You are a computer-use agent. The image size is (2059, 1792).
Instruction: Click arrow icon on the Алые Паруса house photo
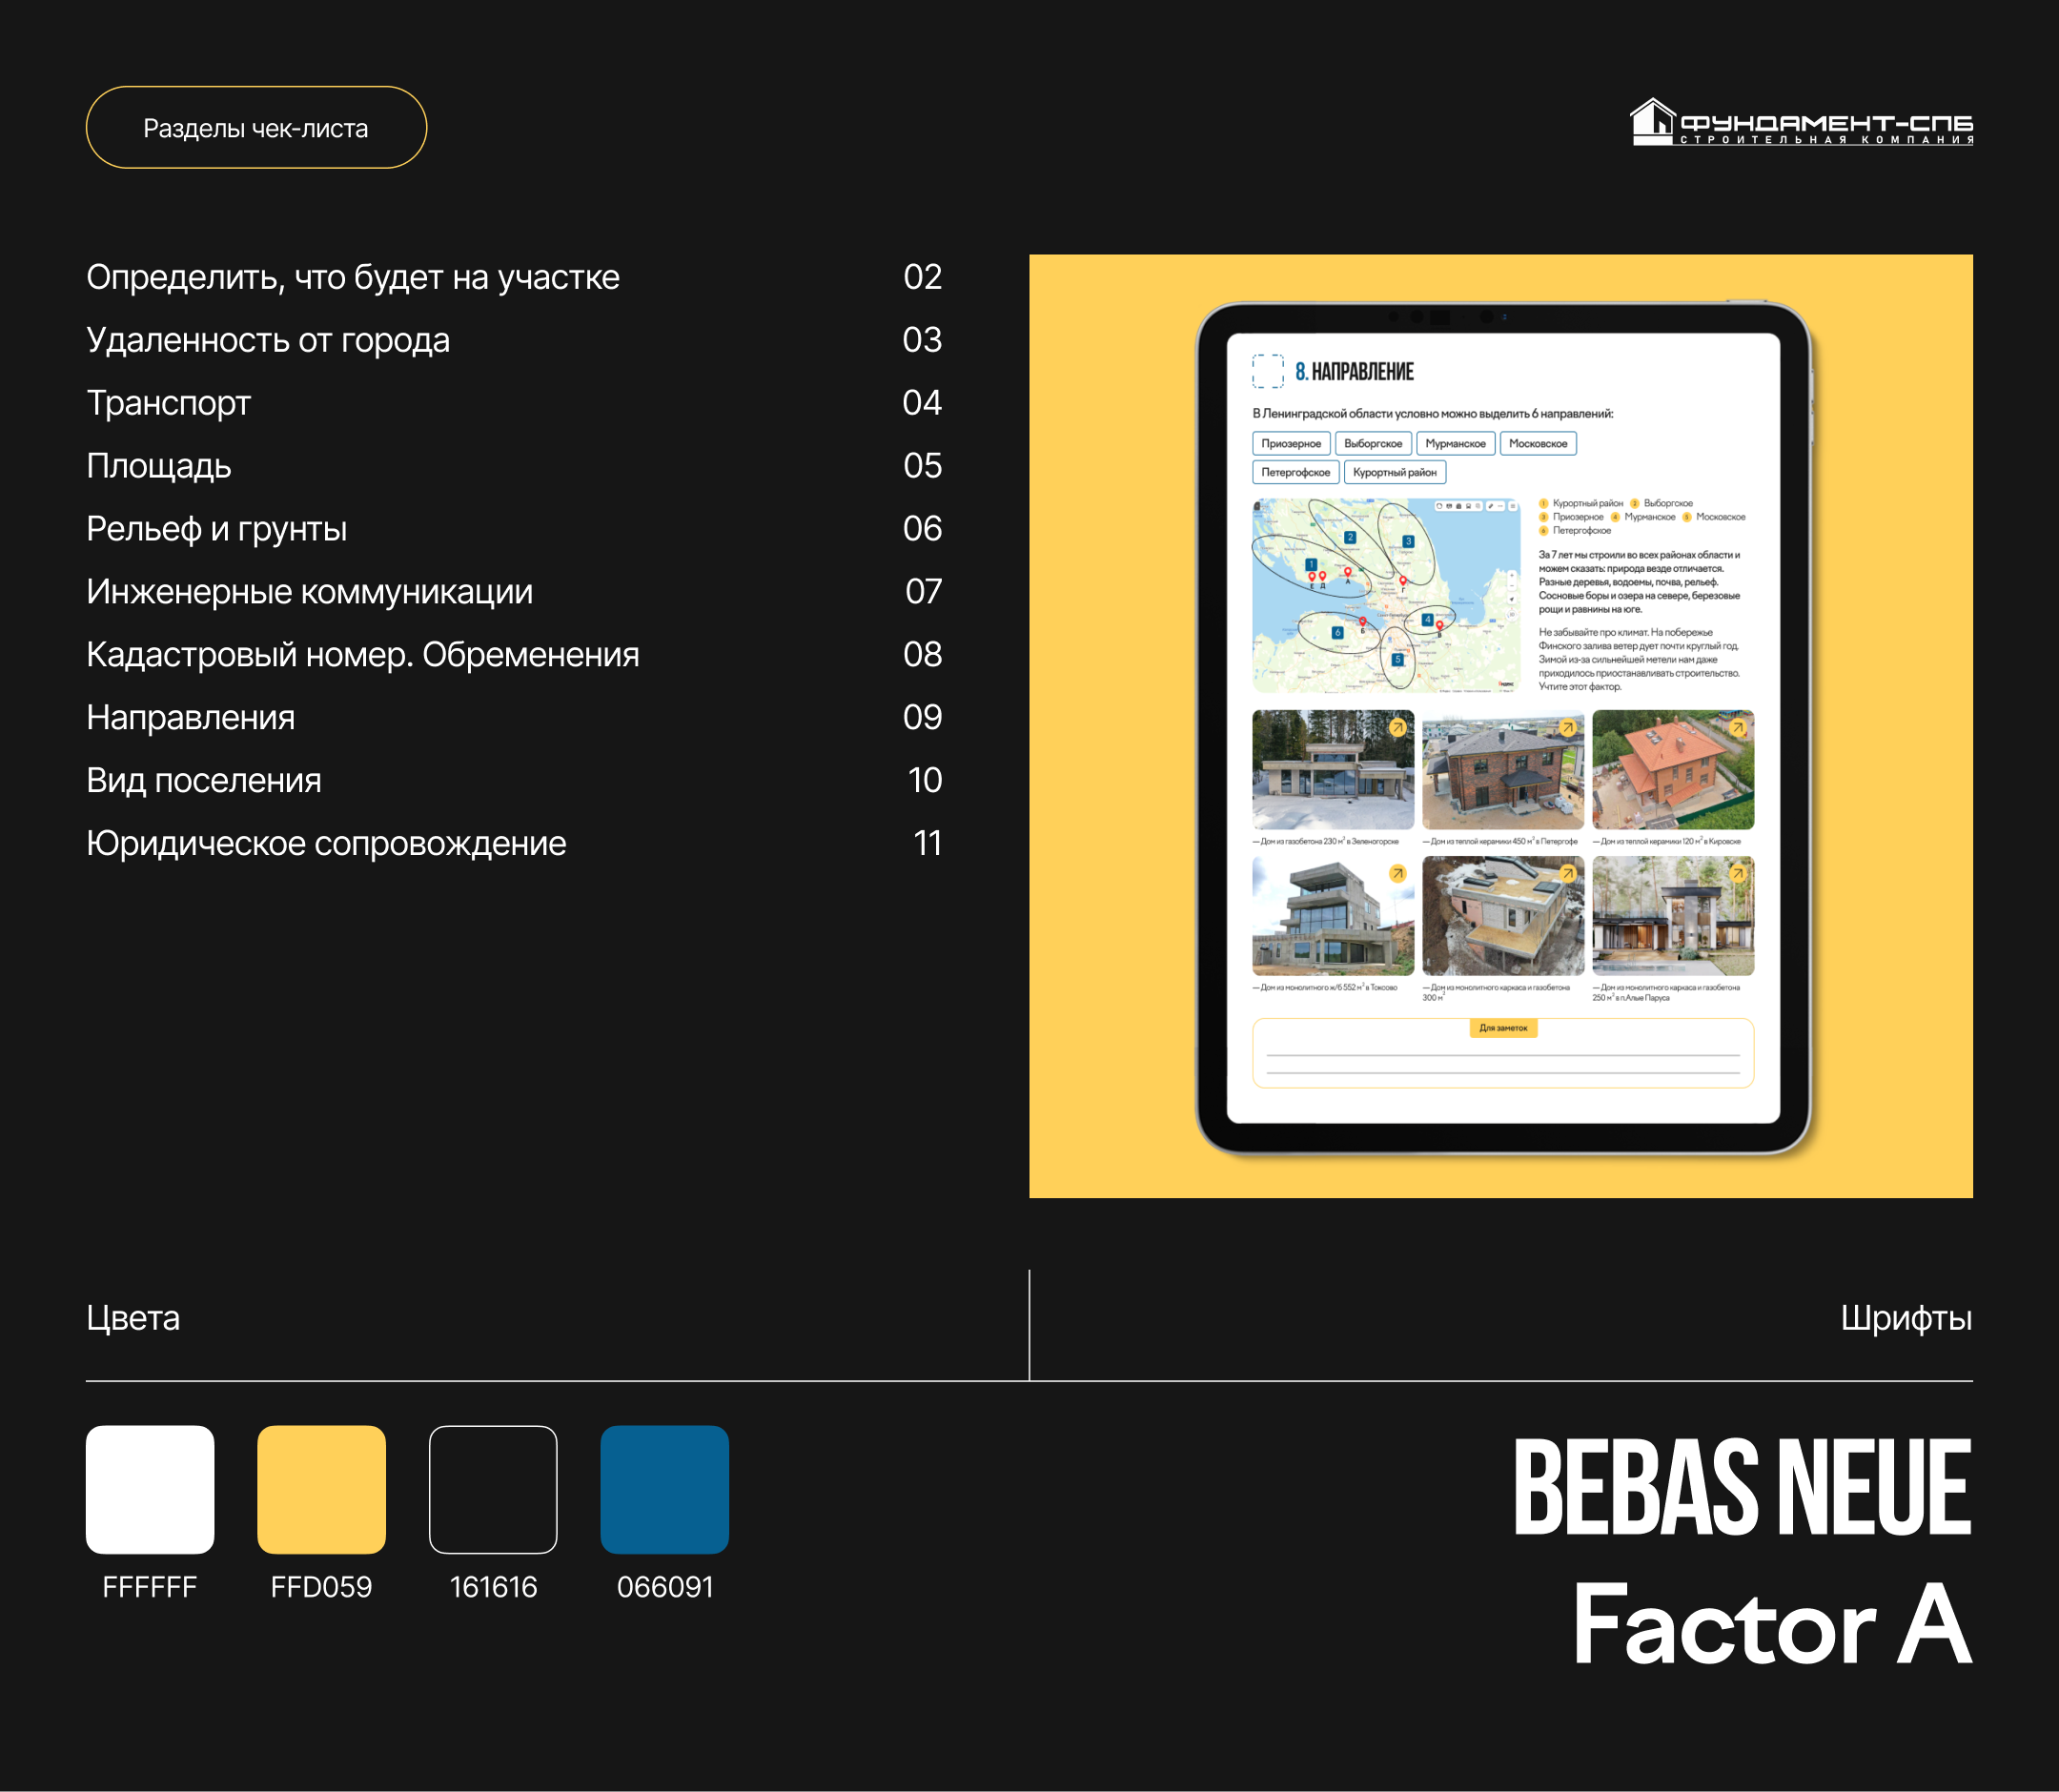1738,873
